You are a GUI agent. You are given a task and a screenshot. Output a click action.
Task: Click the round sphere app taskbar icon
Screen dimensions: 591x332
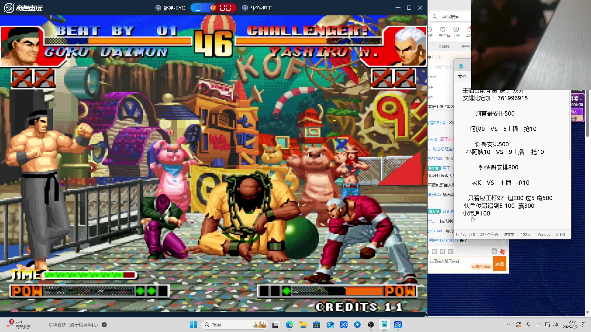click(371, 325)
